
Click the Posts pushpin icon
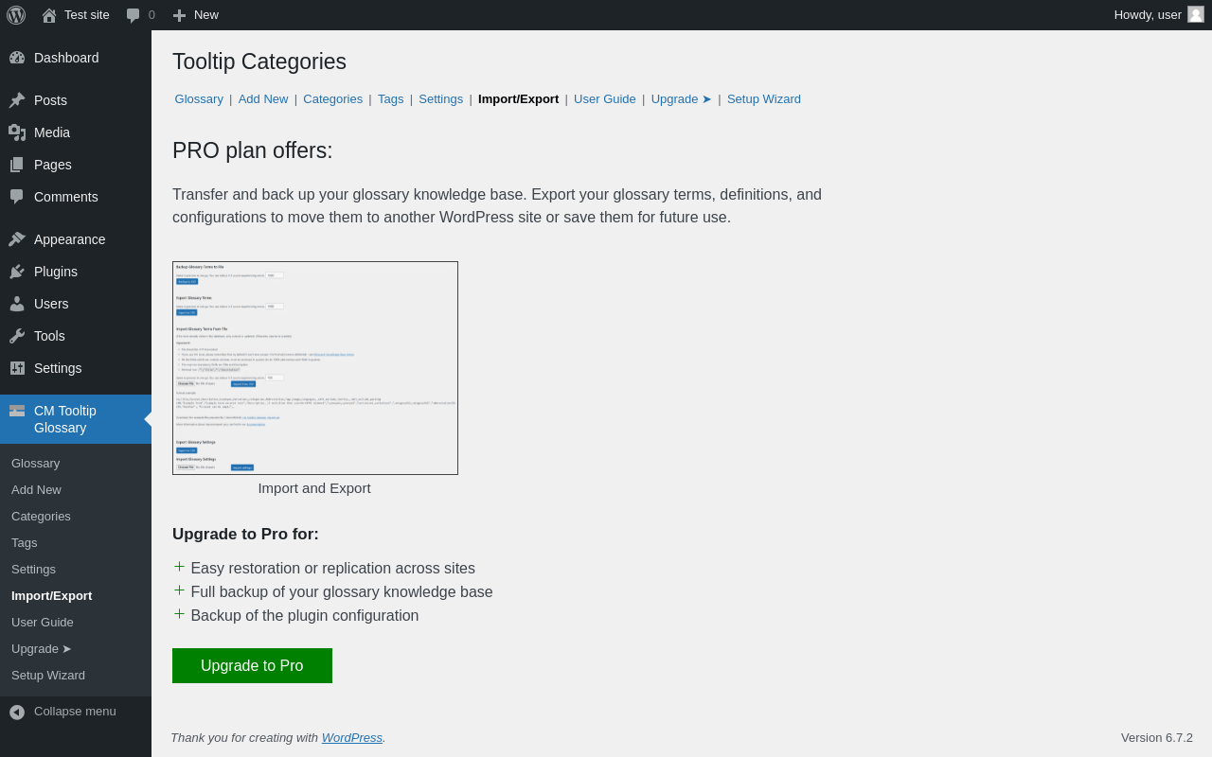coord(17,100)
